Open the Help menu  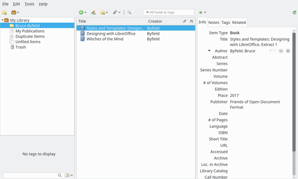coord(43,4)
